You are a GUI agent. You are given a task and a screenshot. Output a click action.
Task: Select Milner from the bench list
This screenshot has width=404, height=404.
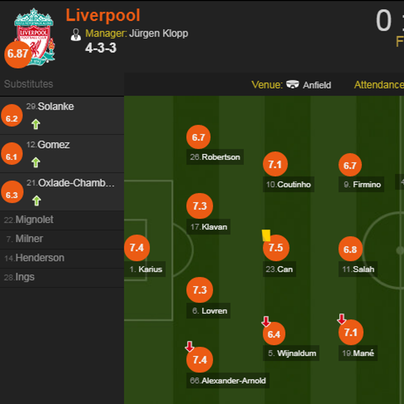[x=29, y=239]
